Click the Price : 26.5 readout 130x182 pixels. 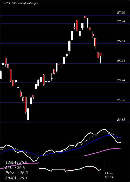click(x=17, y=173)
